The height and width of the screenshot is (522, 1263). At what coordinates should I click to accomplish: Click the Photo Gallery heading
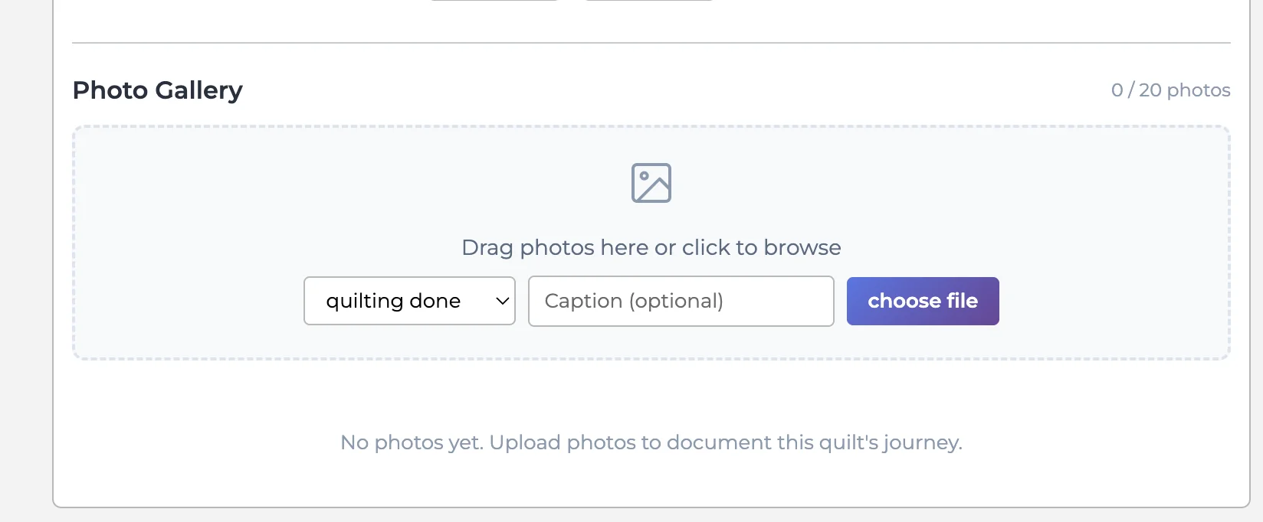(157, 90)
